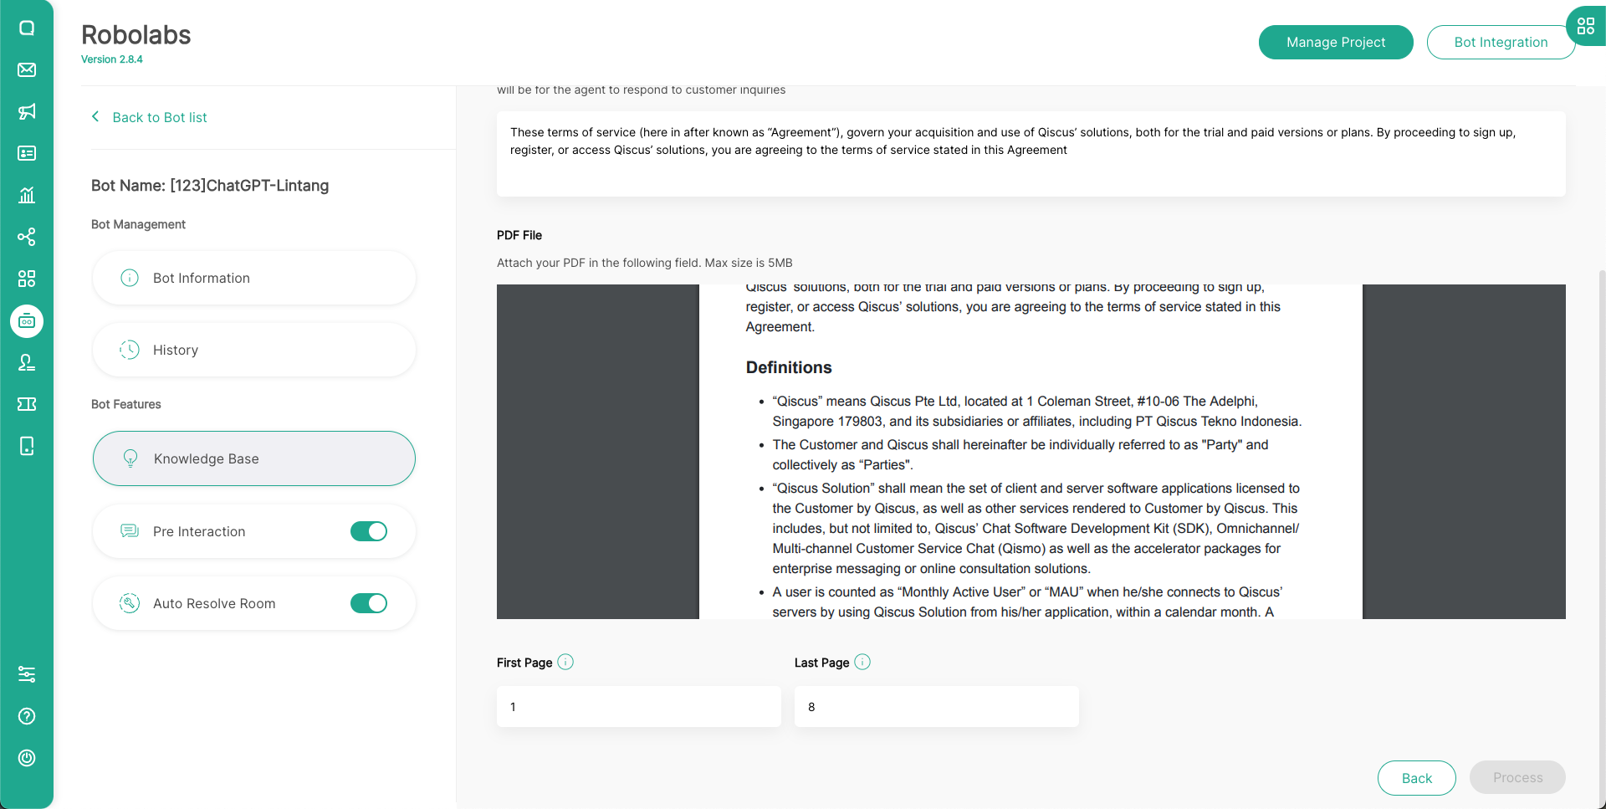Click the share integration icon in sidebar
Screen dimensions: 1606x809
coord(27,237)
